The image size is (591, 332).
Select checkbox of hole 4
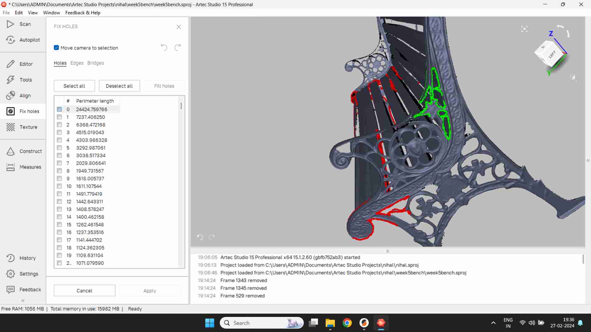click(59, 140)
